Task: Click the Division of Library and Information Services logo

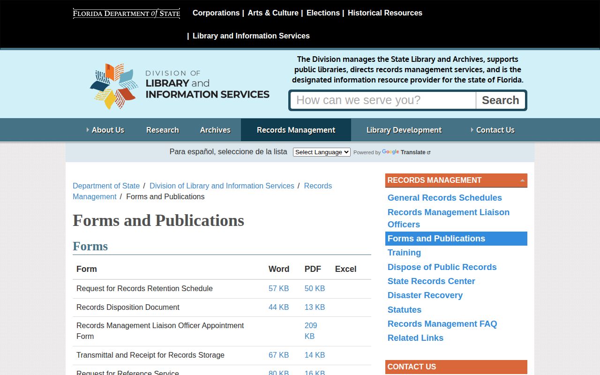Action: (x=180, y=86)
